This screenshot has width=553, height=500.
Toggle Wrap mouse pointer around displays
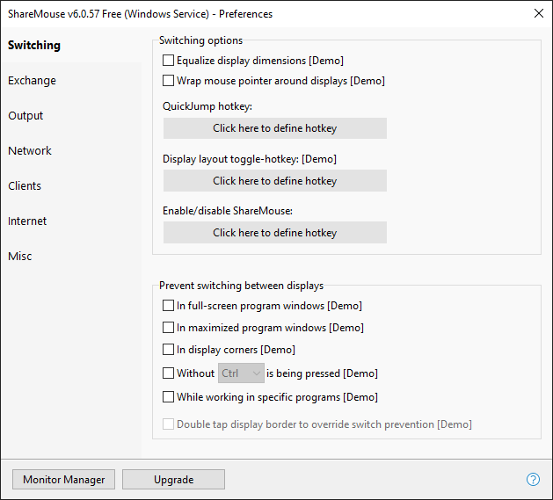168,80
